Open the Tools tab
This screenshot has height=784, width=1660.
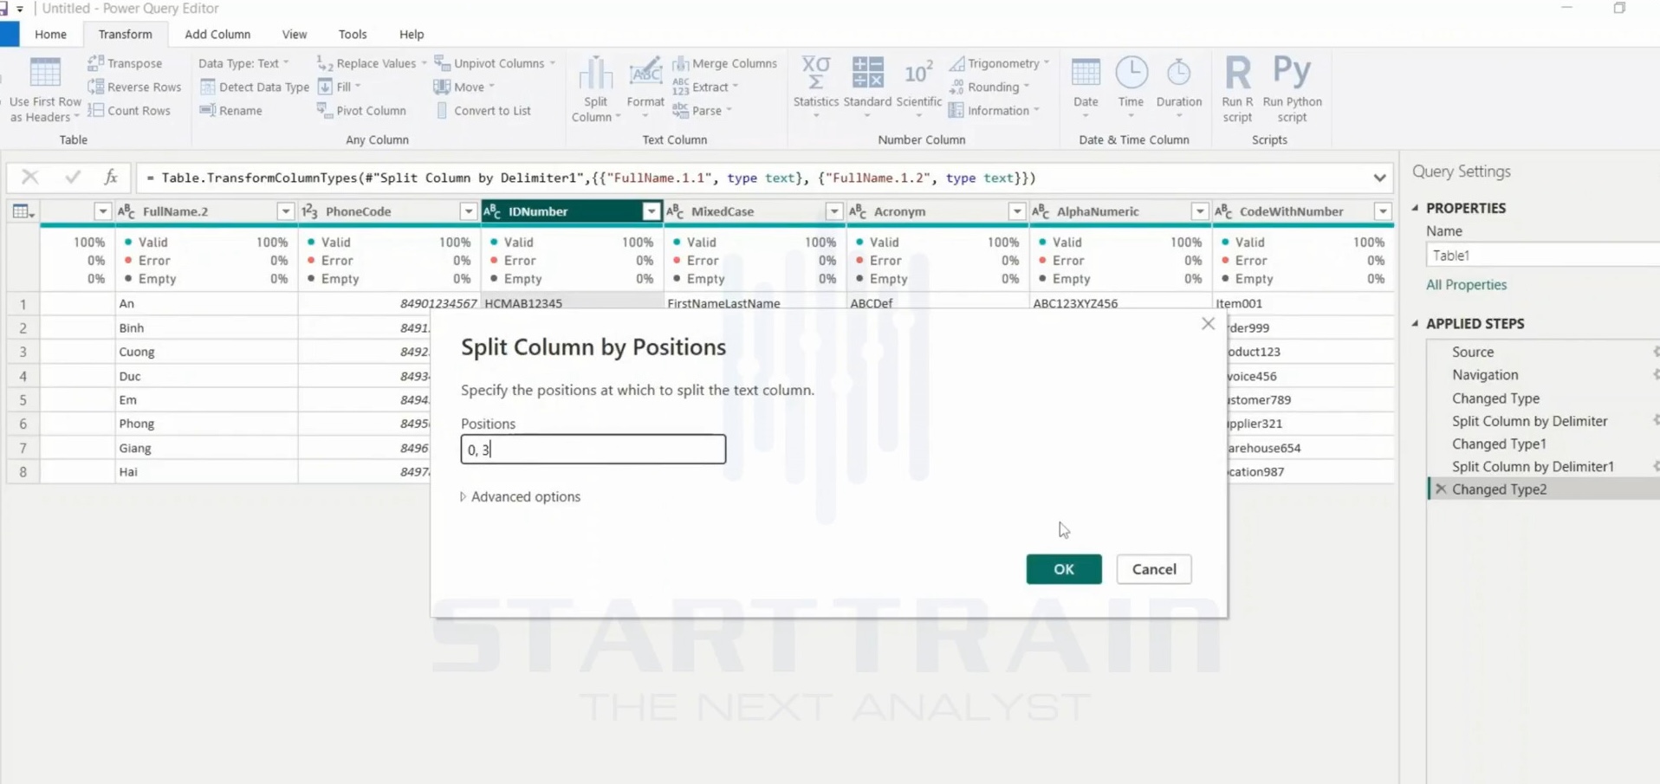point(353,34)
